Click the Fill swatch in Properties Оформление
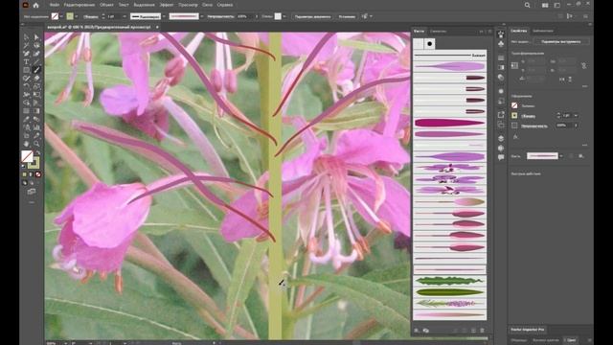 515,105
